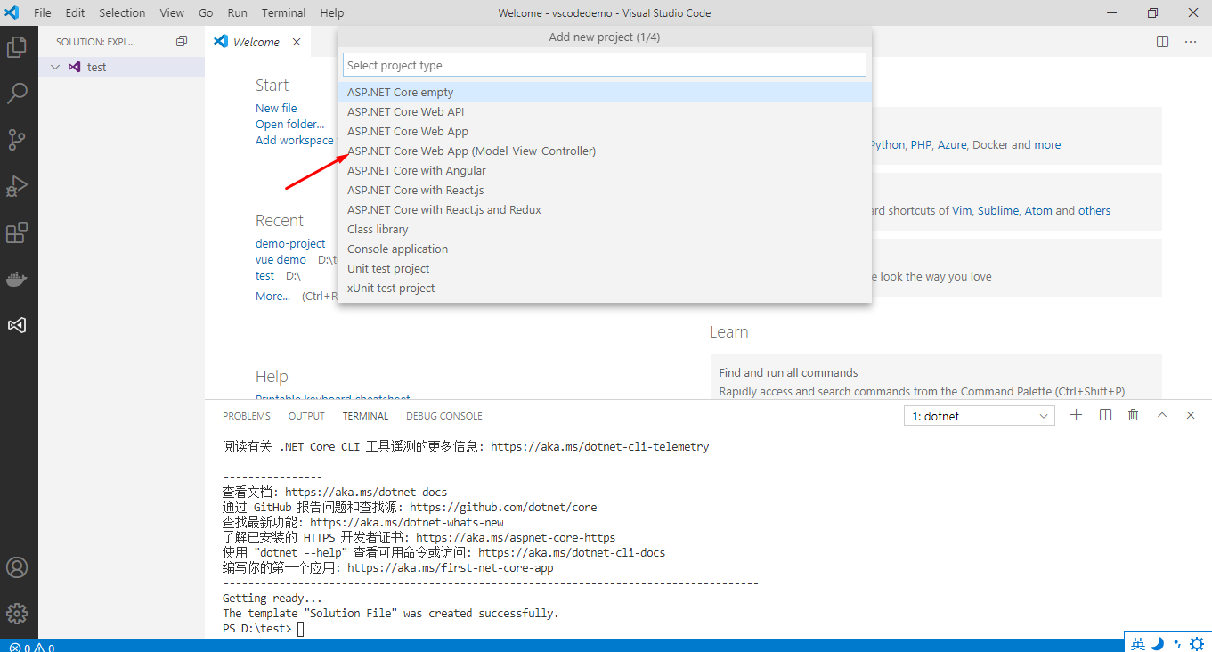1212x652 pixels.
Task: Open the editor More Actions ellipsis
Action: tap(1191, 42)
